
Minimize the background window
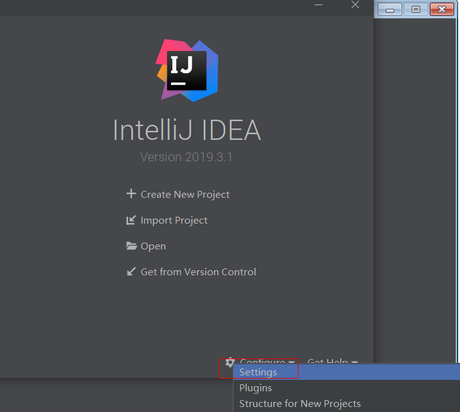pos(391,9)
